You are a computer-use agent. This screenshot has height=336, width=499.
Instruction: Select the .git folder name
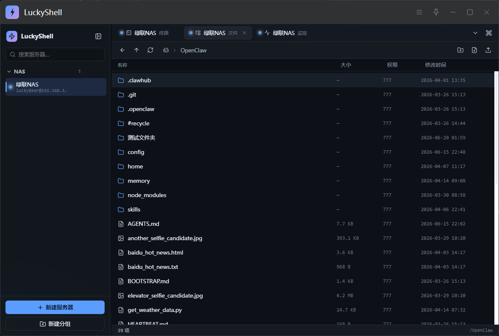click(x=132, y=95)
